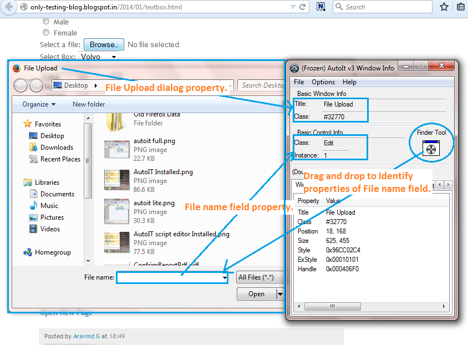Click the Browse file button
The image size is (468, 345).
point(104,44)
